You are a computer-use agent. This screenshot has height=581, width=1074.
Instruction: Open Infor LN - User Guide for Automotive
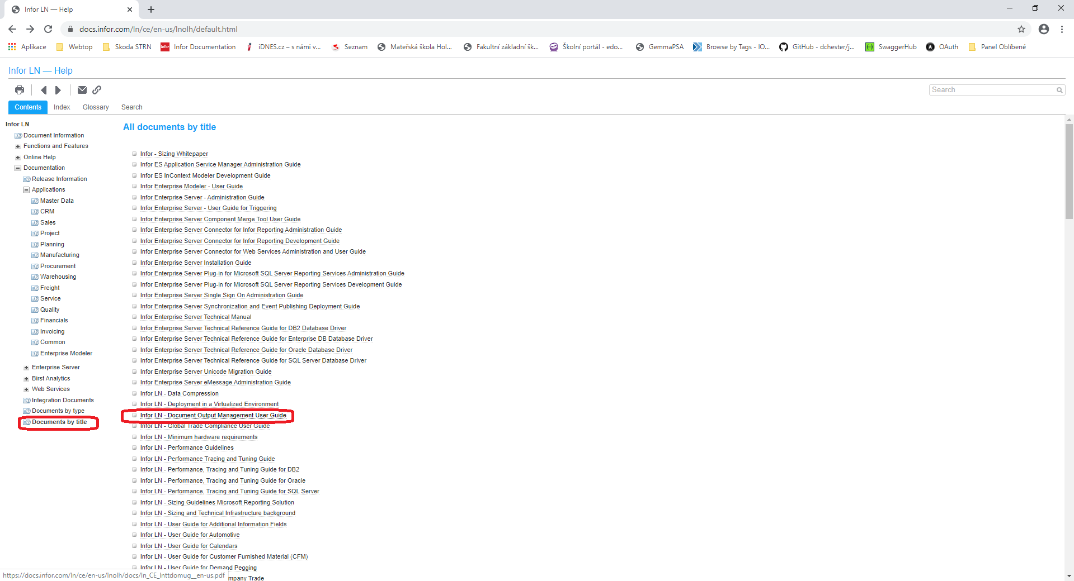coord(190,535)
